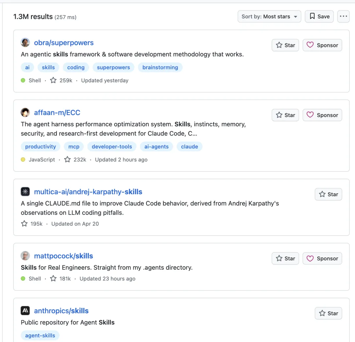
Task: Click the '1.3M results' count text
Action: tap(33, 16)
